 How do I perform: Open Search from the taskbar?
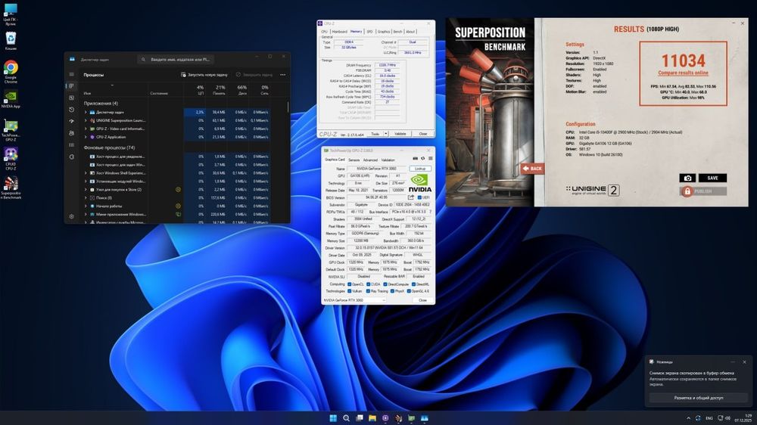point(346,417)
